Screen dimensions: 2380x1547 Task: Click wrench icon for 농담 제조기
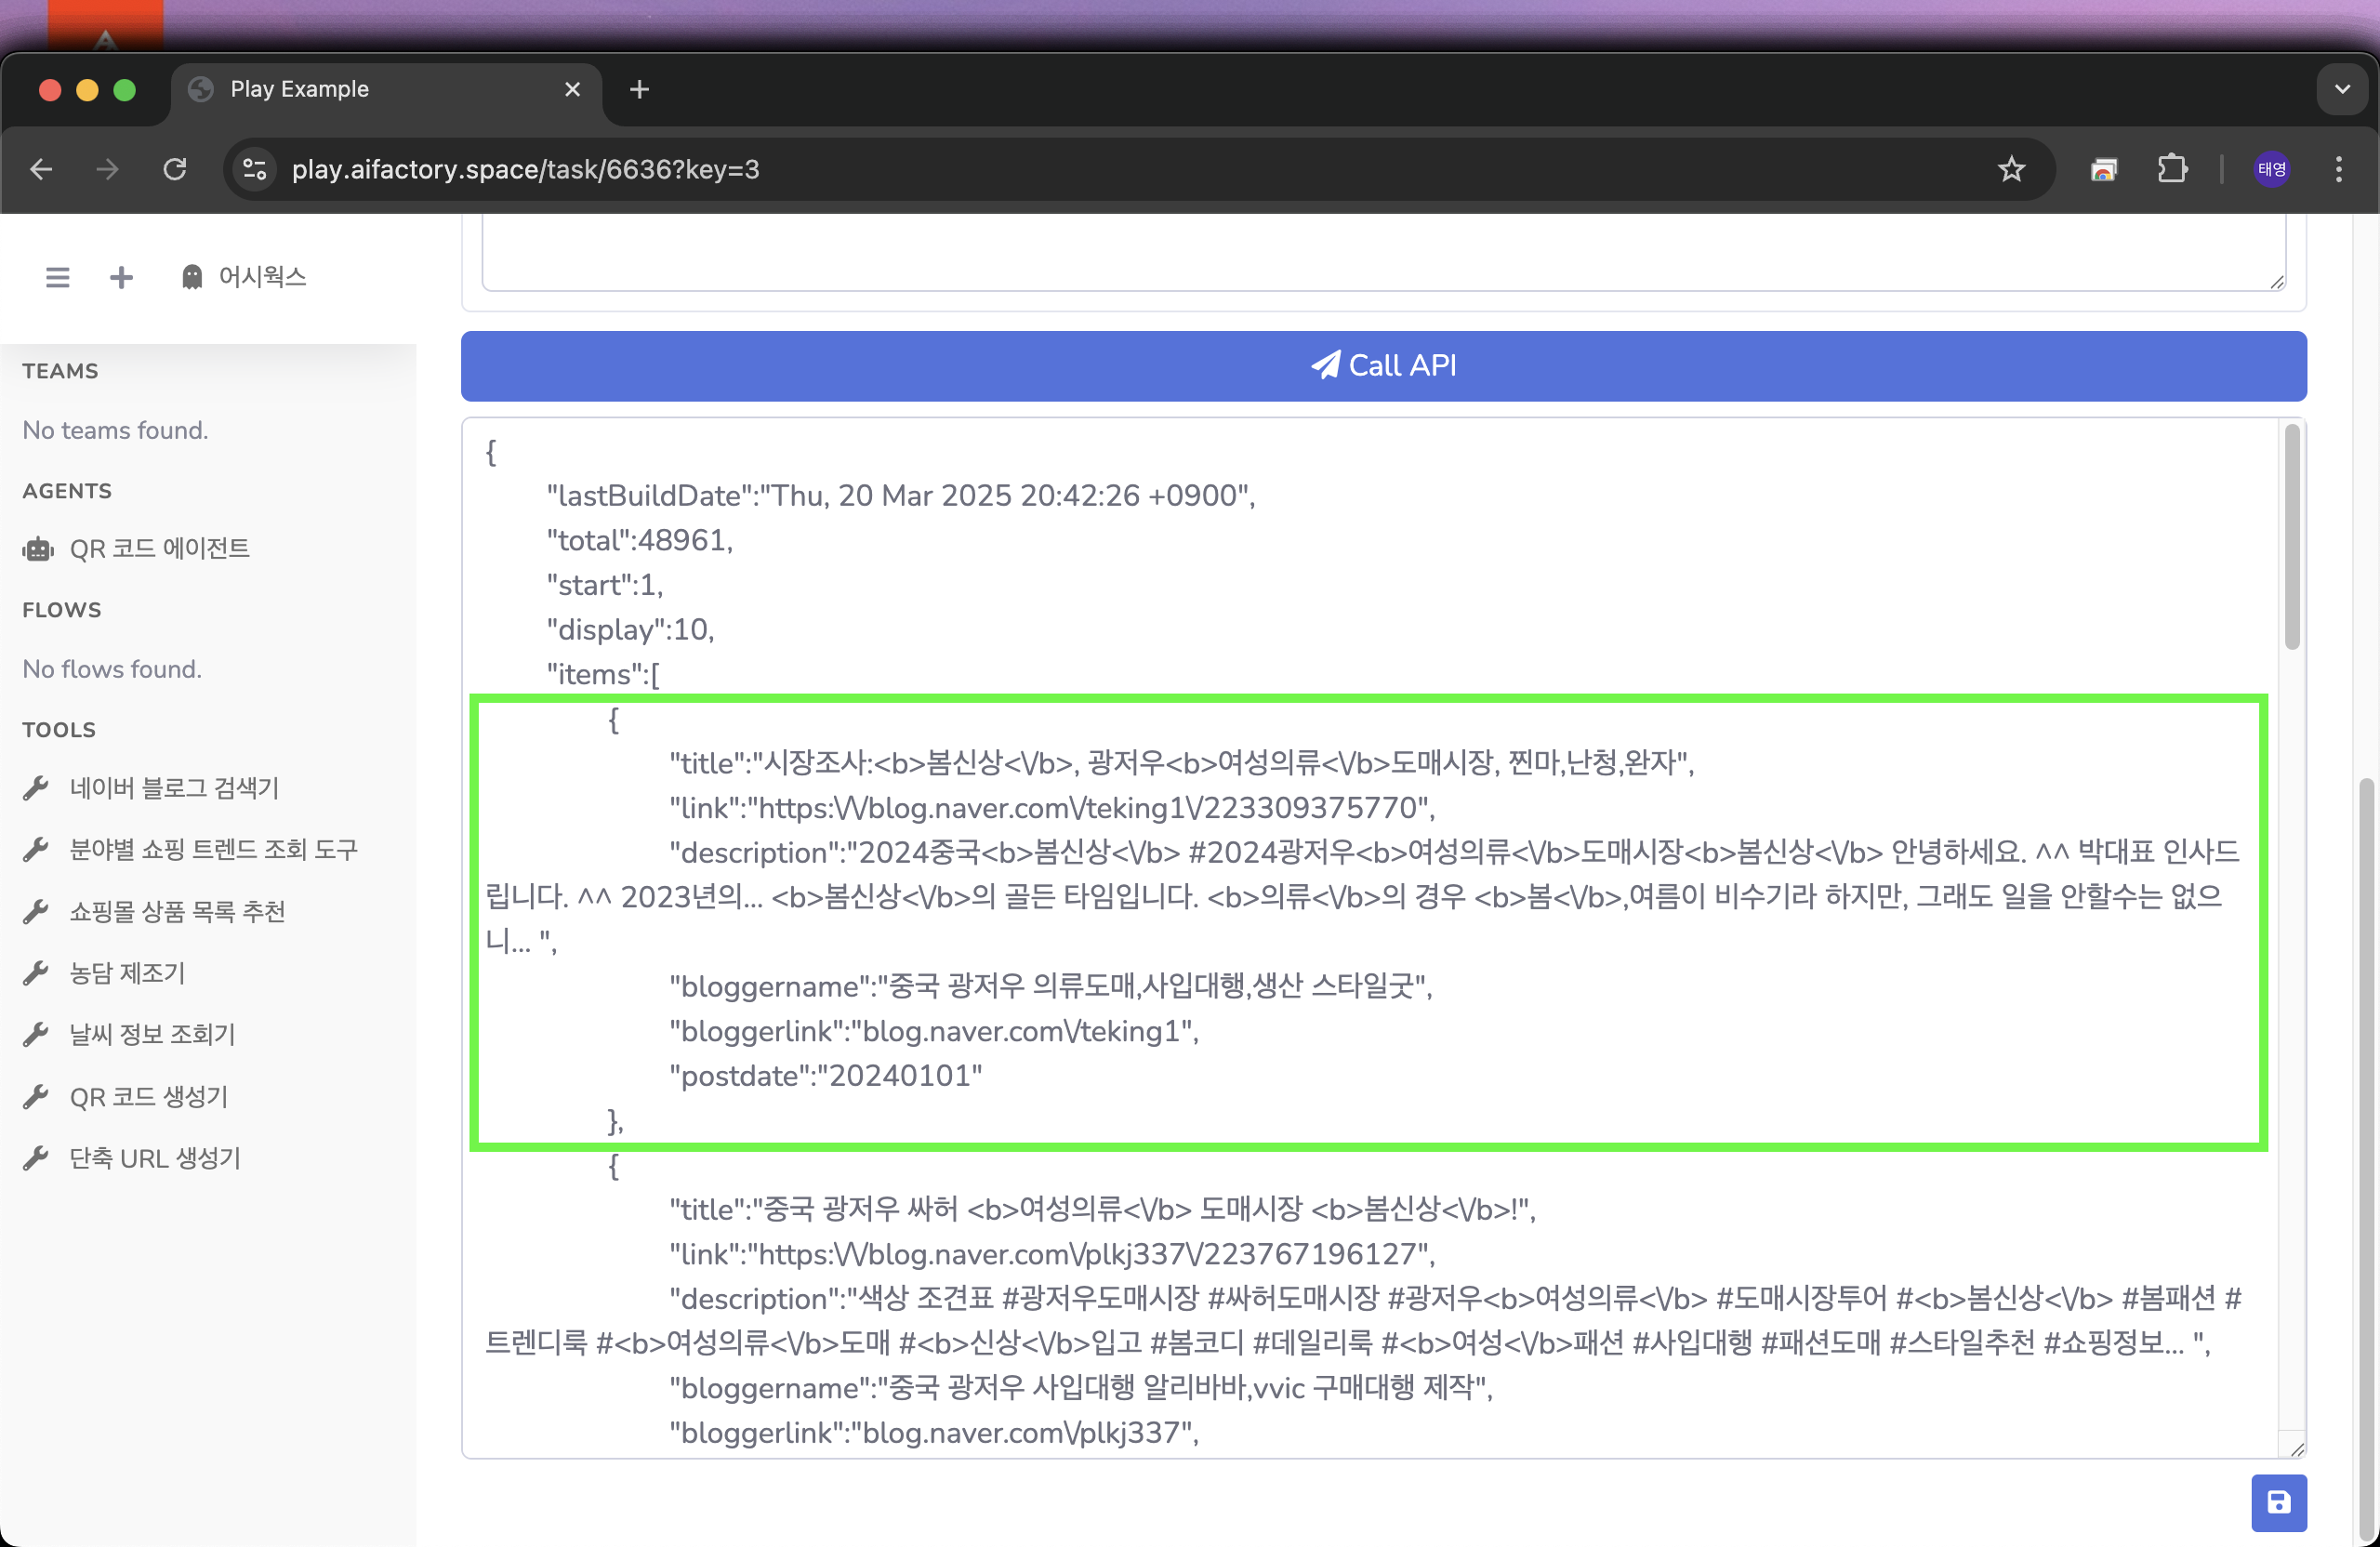(36, 973)
